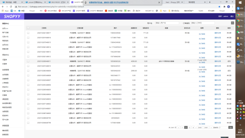The height and width of the screenshot is (138, 245).
Task: Close the BUG #6222 tab
Action: click(68, 2)
